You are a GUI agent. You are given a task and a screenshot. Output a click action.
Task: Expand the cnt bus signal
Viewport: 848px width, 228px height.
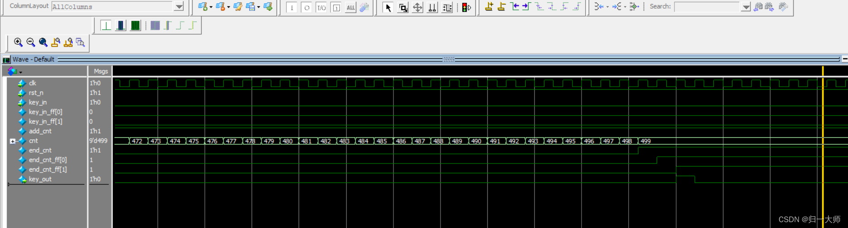point(13,141)
